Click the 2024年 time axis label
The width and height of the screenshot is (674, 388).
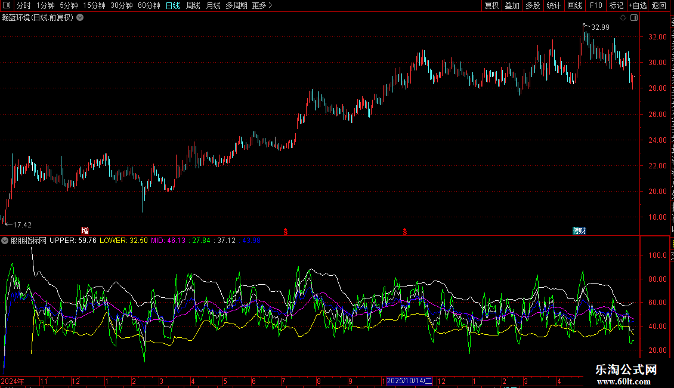coord(13,381)
